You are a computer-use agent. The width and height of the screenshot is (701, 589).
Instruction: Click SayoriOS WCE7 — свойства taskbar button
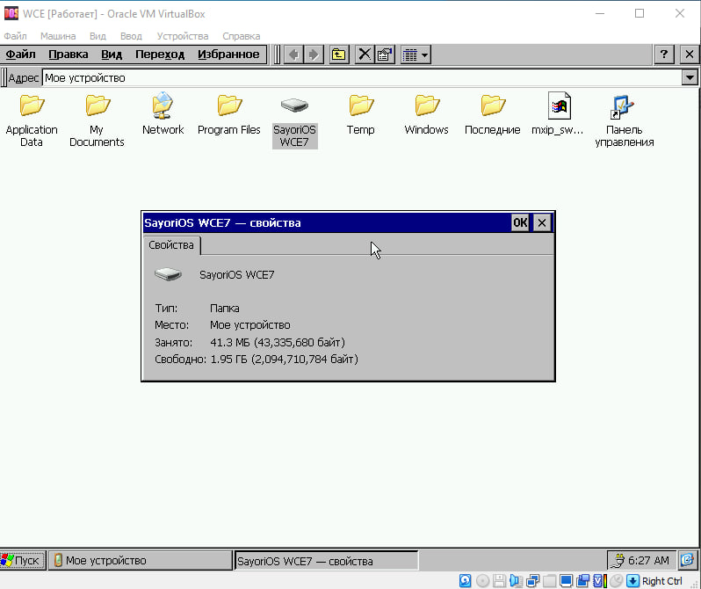point(326,561)
